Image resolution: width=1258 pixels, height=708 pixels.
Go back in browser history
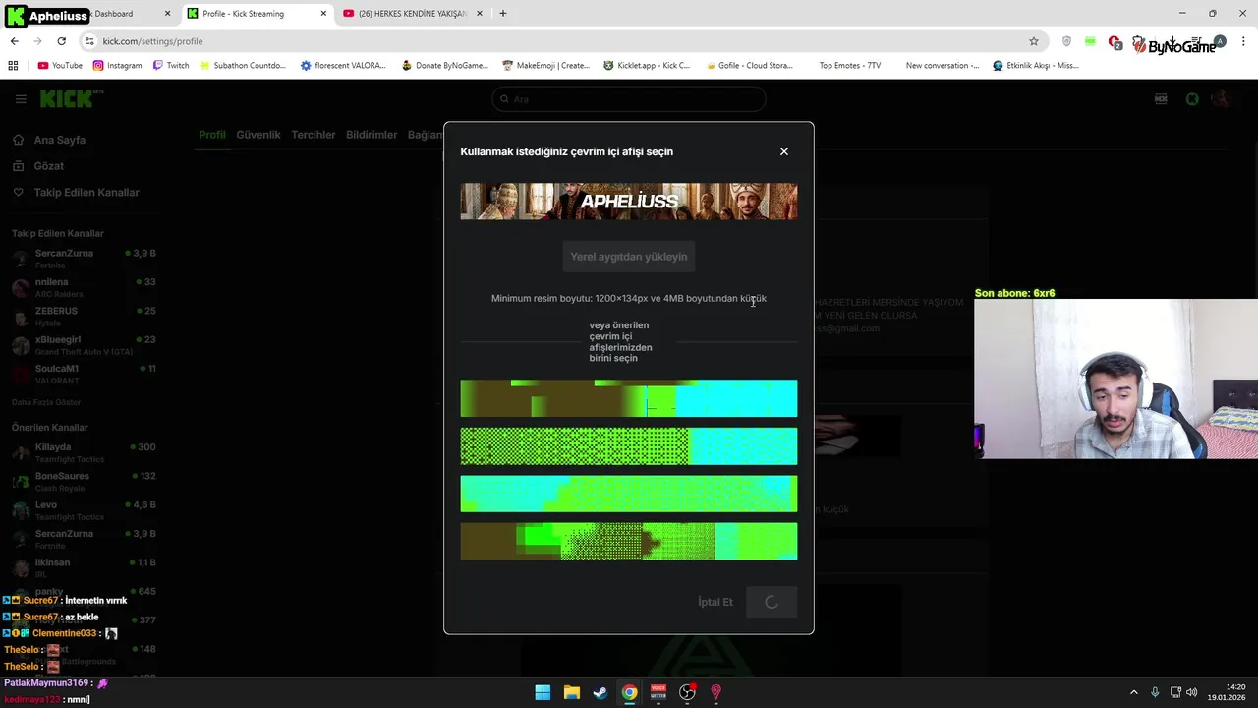pos(14,41)
